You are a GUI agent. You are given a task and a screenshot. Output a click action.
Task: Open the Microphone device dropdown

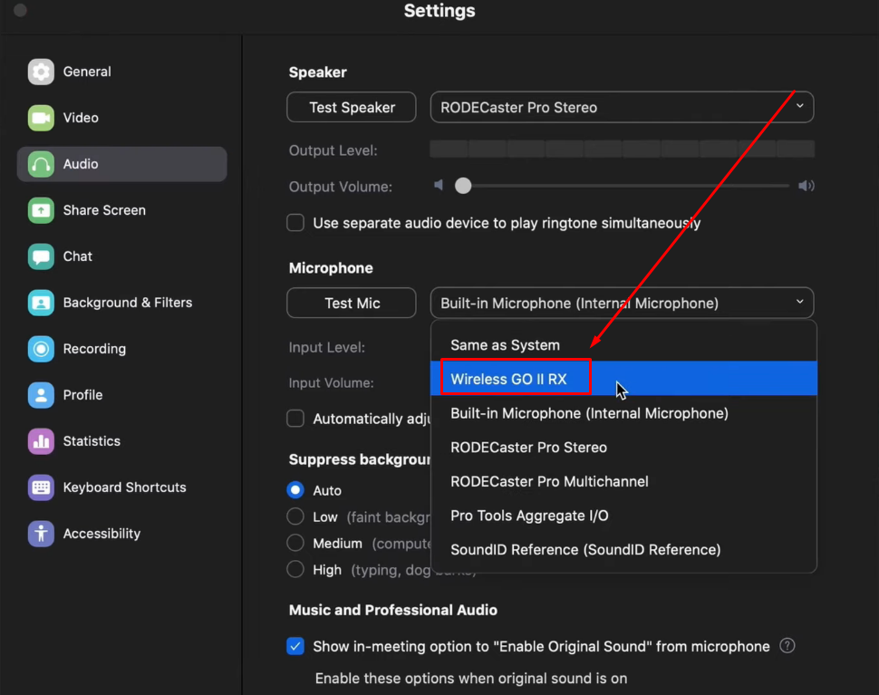tap(622, 304)
